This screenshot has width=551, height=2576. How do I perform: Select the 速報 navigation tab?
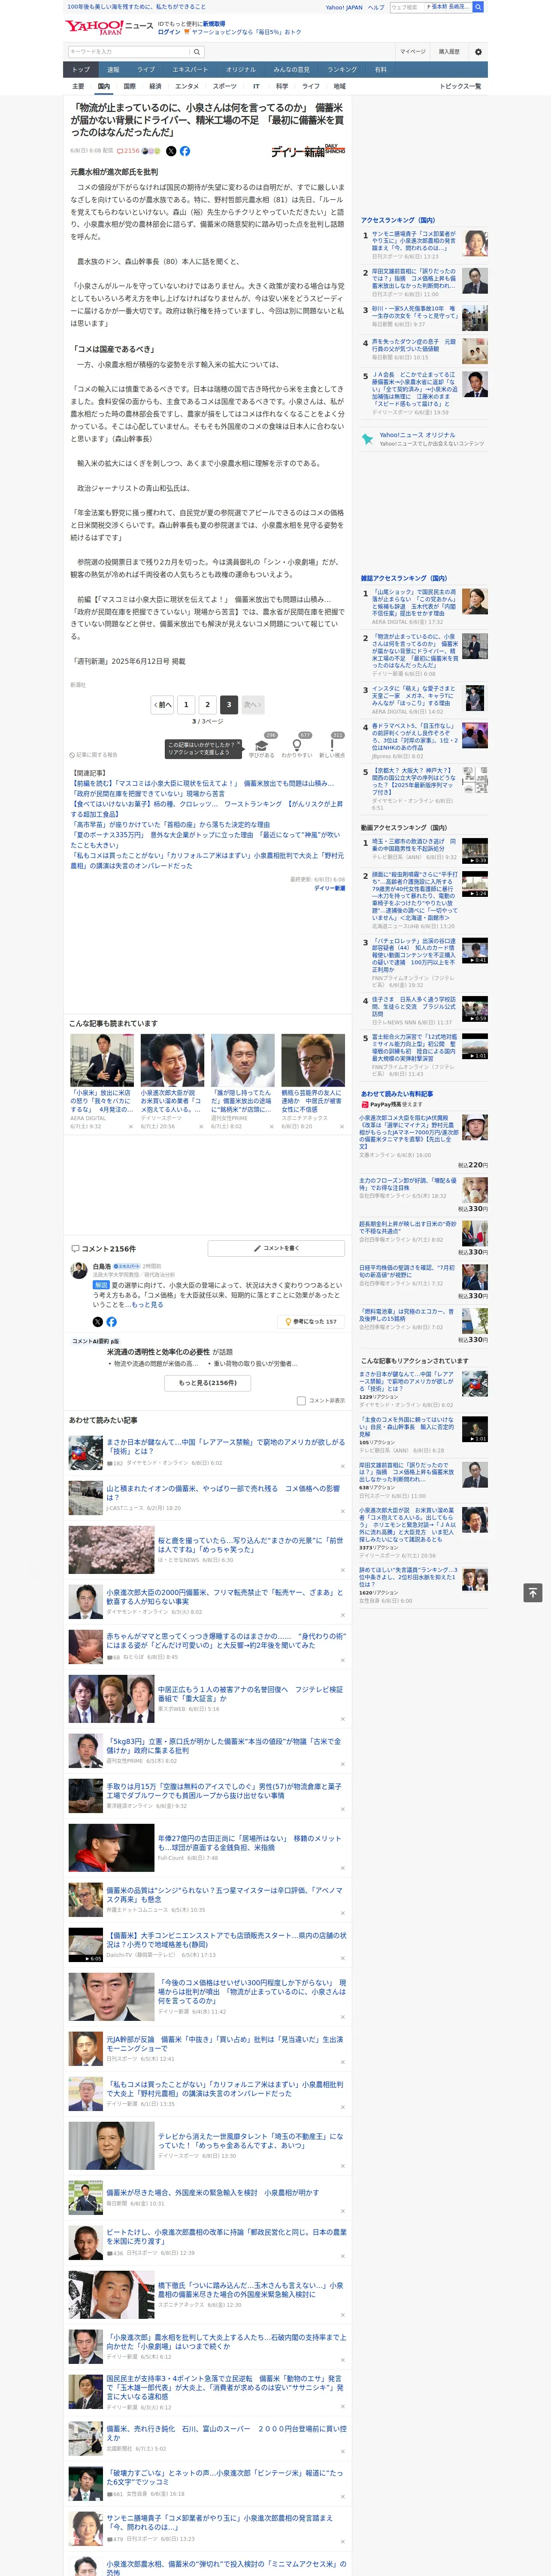[x=113, y=70]
